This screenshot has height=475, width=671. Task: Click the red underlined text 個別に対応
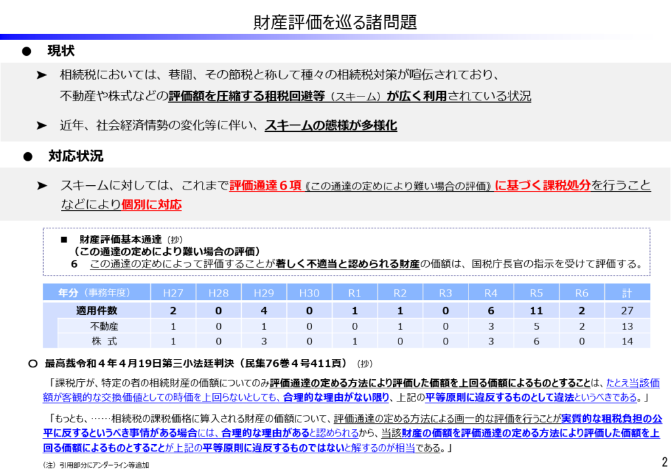(x=151, y=205)
